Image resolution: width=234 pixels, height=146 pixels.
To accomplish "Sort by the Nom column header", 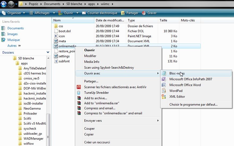I will [73, 20].
